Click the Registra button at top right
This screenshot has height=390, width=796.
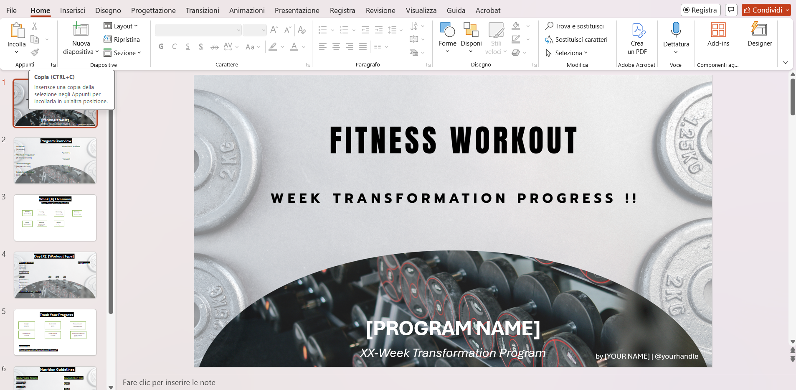pyautogui.click(x=701, y=10)
